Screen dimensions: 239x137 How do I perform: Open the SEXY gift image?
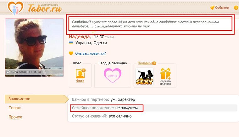click(x=144, y=76)
